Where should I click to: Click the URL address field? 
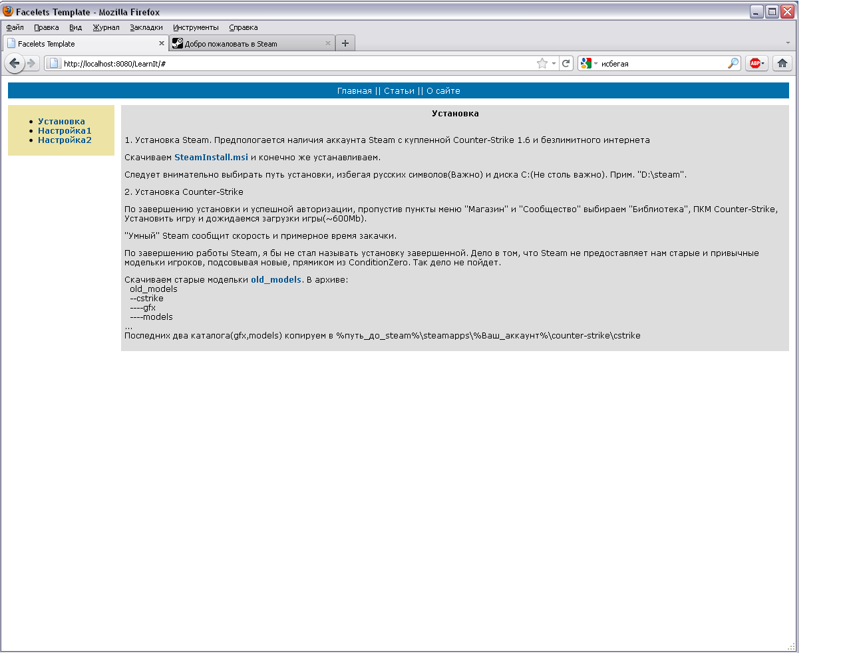(x=299, y=63)
